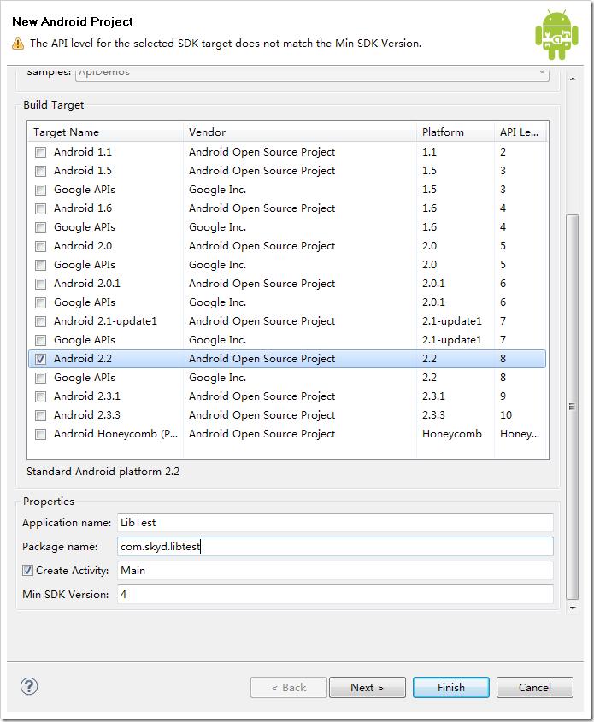Check the Android 2.0 target checkbox
Image resolution: width=594 pixels, height=722 pixels.
tap(40, 246)
